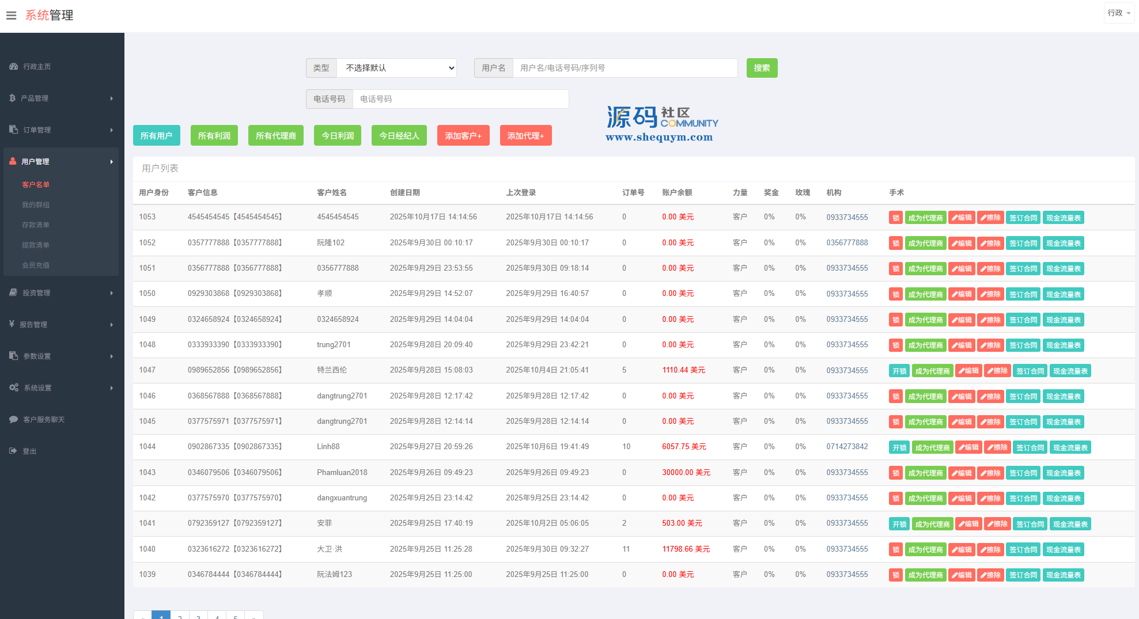Open 存款清单 in the sidebar submenu
The width and height of the screenshot is (1139, 619).
tap(36, 225)
